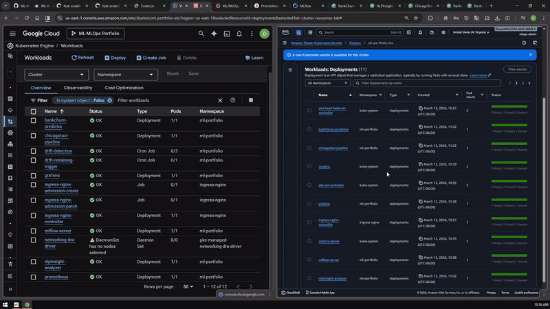Open the chicagotaxi-pipeline workload link
Screen dimensions: 550x309
(x=56, y=139)
